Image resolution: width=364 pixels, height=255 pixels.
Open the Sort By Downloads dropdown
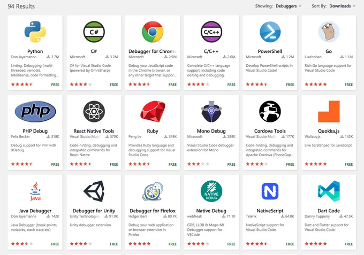(x=342, y=6)
